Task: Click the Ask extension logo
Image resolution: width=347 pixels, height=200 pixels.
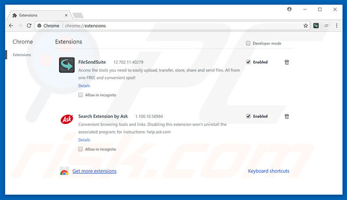Action: (67, 119)
